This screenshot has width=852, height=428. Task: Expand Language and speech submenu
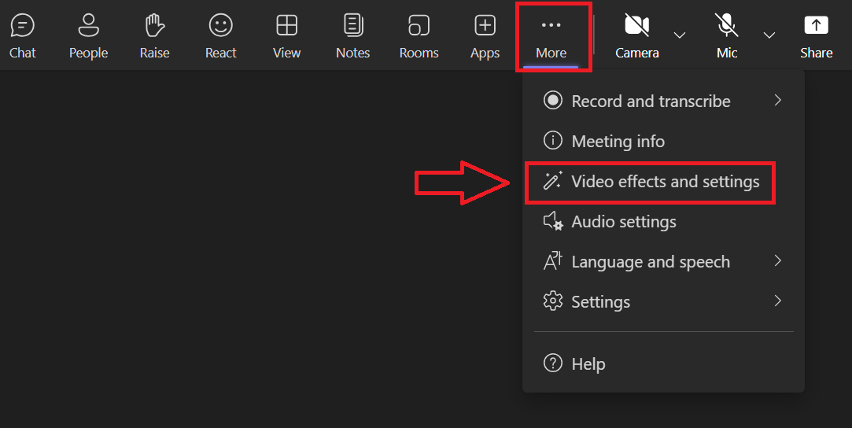[x=651, y=262]
